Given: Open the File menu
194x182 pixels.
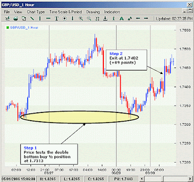Looking at the screenshot, I should [x=7, y=12].
